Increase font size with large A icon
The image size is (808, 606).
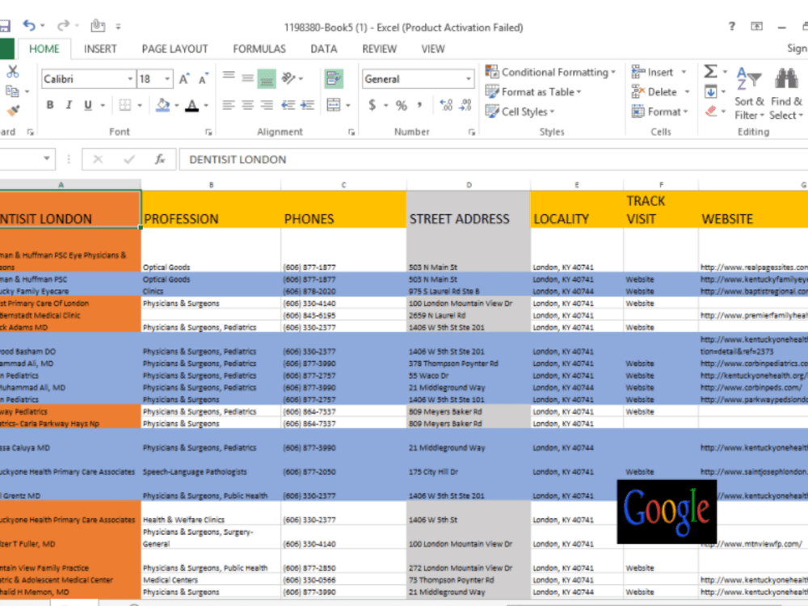click(x=184, y=79)
